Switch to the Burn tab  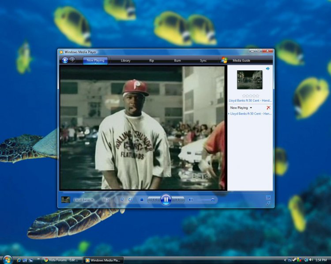pos(177,60)
